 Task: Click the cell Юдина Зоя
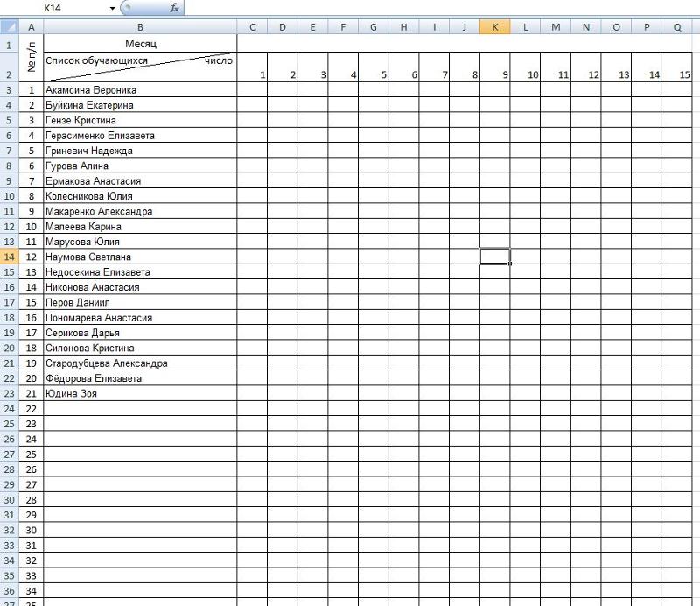[x=140, y=394]
